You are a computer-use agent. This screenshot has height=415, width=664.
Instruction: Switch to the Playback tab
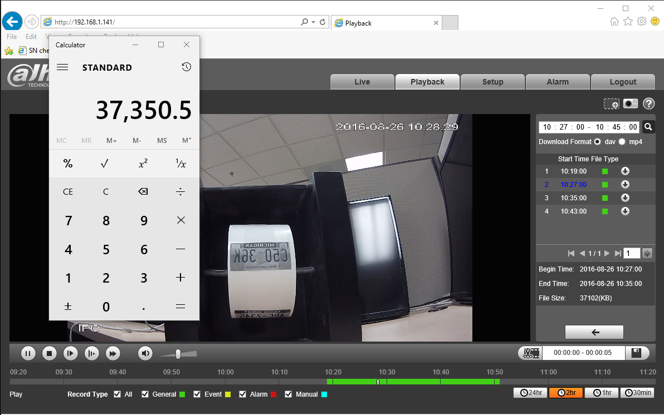(427, 82)
